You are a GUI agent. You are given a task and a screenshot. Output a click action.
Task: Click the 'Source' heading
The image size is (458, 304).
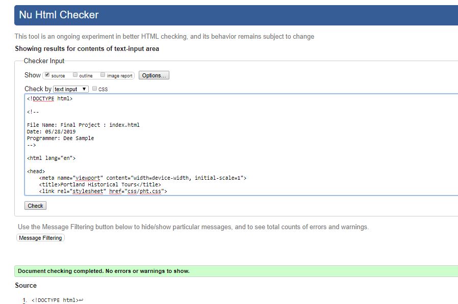point(26,285)
